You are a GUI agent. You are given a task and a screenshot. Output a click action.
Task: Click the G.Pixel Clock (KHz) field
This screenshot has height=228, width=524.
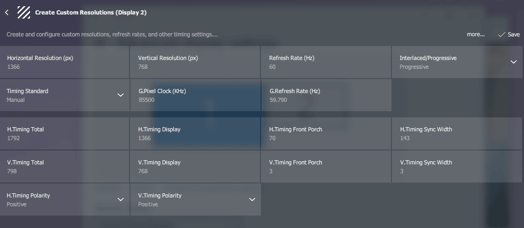tap(195, 95)
